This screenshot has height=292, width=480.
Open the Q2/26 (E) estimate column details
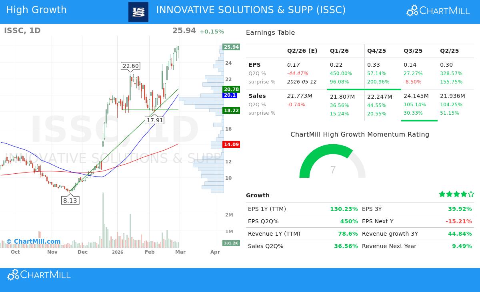tap(302, 51)
